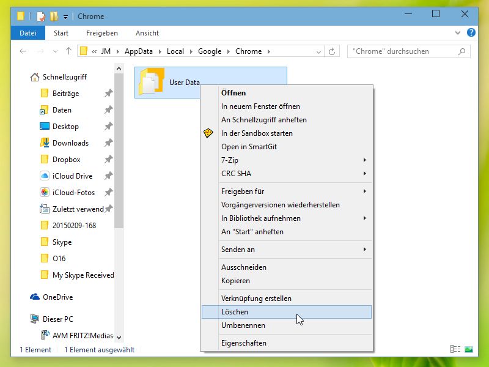The height and width of the screenshot is (367, 489).
Task: Click AVM FRITZ!Mediaserver icon in sidebar
Action: click(45, 335)
